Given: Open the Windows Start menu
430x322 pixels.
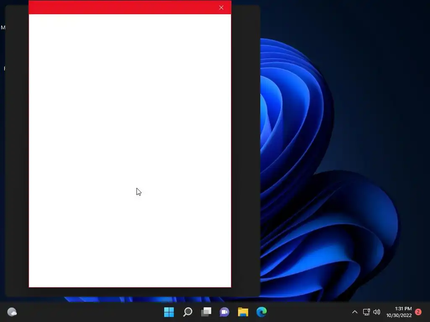Looking at the screenshot, I should (169, 312).
